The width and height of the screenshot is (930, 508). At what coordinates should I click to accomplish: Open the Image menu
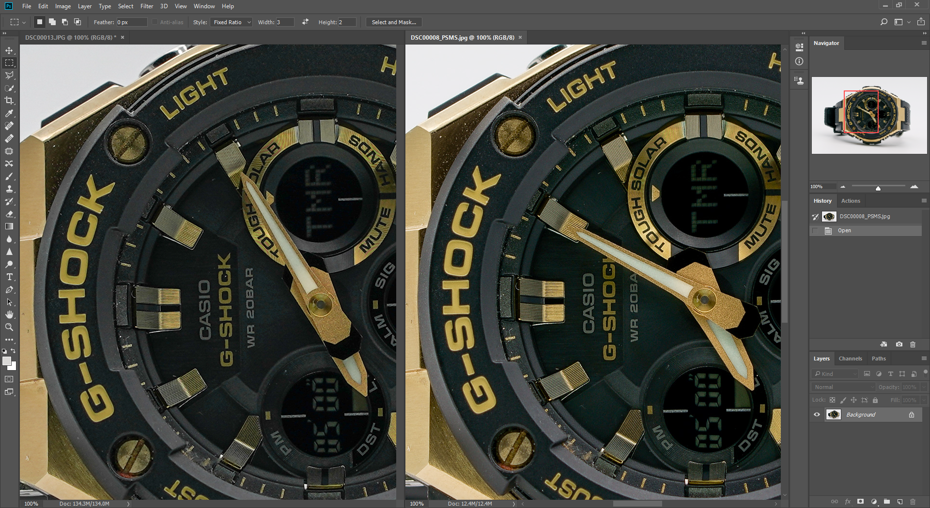coord(63,6)
